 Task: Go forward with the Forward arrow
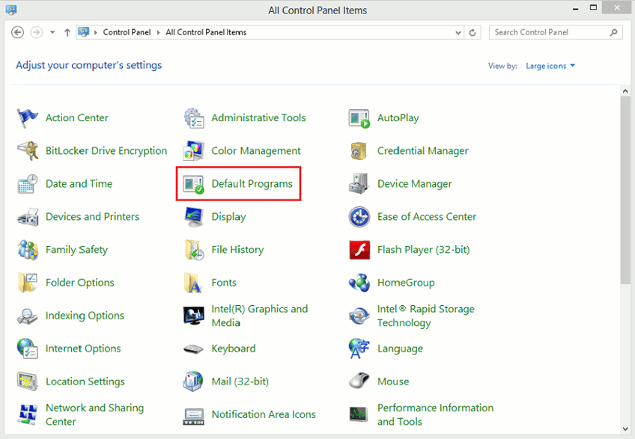(x=37, y=32)
